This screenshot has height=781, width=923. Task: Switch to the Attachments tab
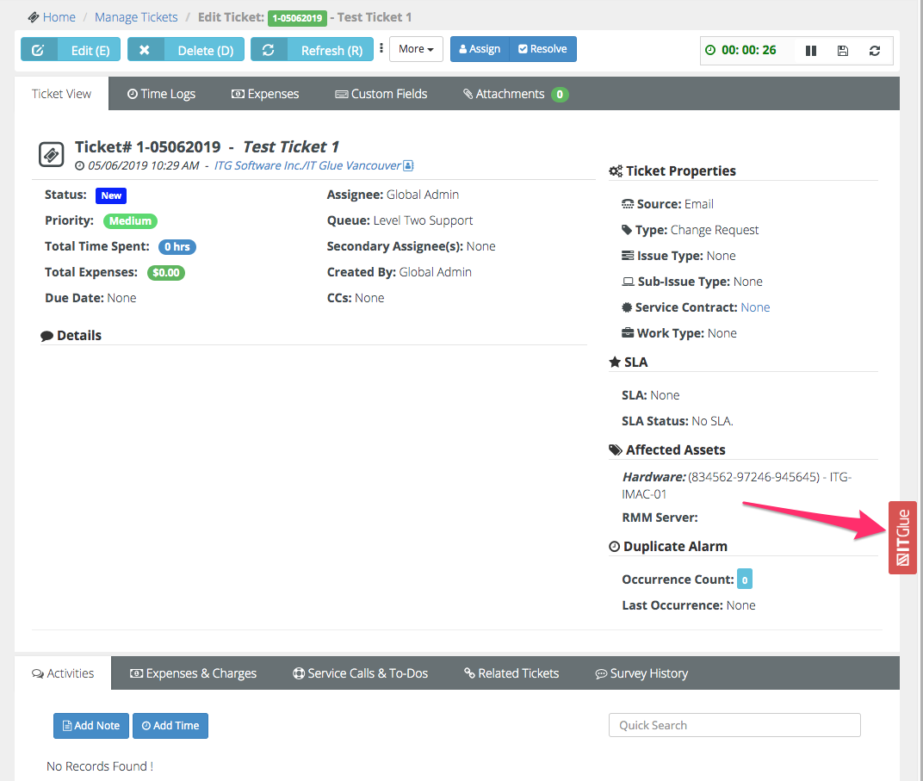515,94
